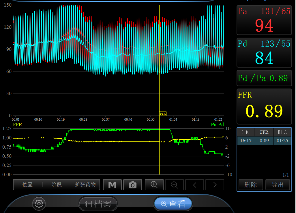Screen dimensions: 296x213
Task: Open settings with the gear icon
Action: point(38,204)
